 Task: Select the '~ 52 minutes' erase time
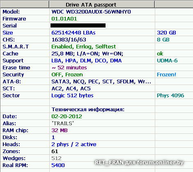69,68
